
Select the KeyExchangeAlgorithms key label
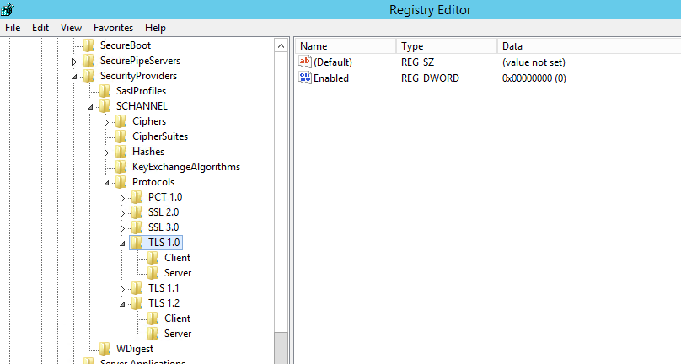186,167
